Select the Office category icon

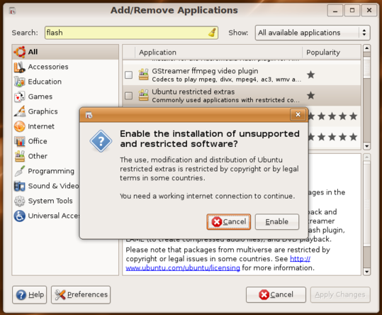point(20,141)
